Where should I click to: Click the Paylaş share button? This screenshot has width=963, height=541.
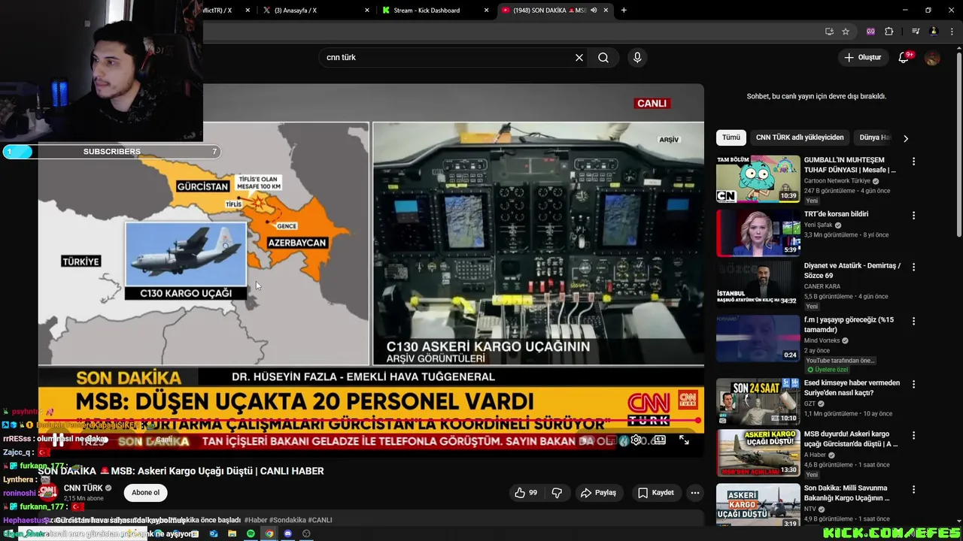click(x=599, y=493)
